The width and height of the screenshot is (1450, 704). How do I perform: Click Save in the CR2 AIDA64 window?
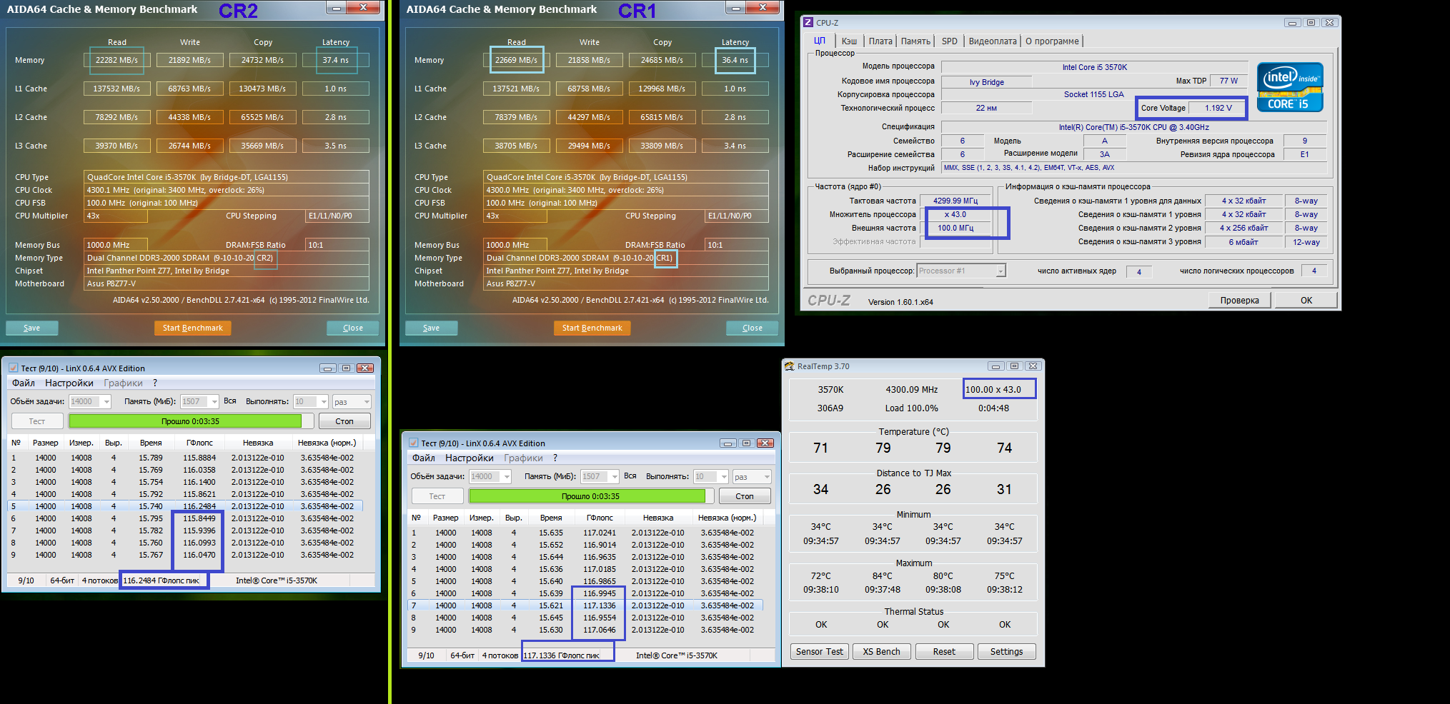pos(32,328)
